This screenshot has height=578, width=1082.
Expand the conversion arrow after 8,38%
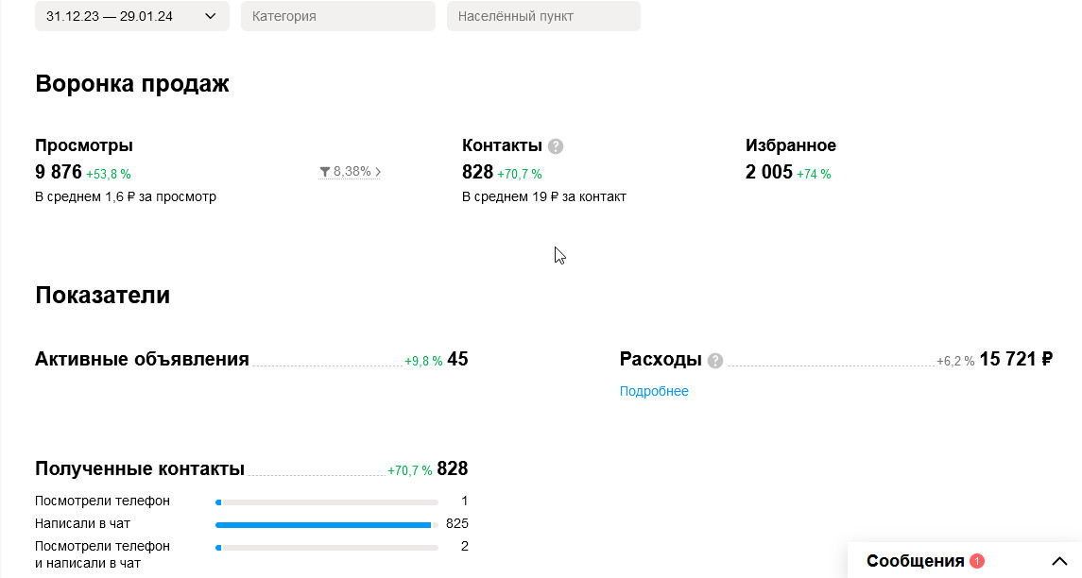coord(378,172)
